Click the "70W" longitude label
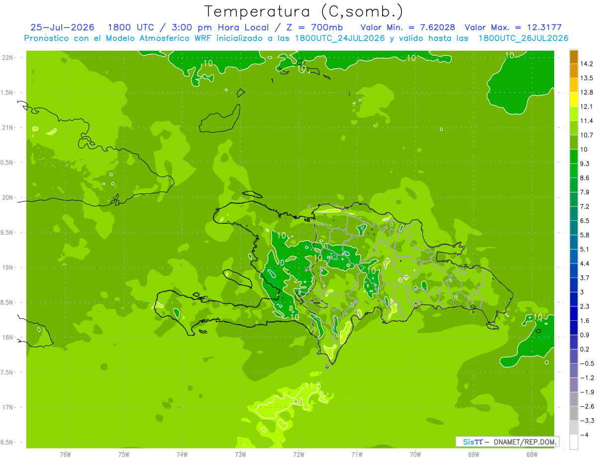This screenshot has height=461, width=597. click(415, 454)
